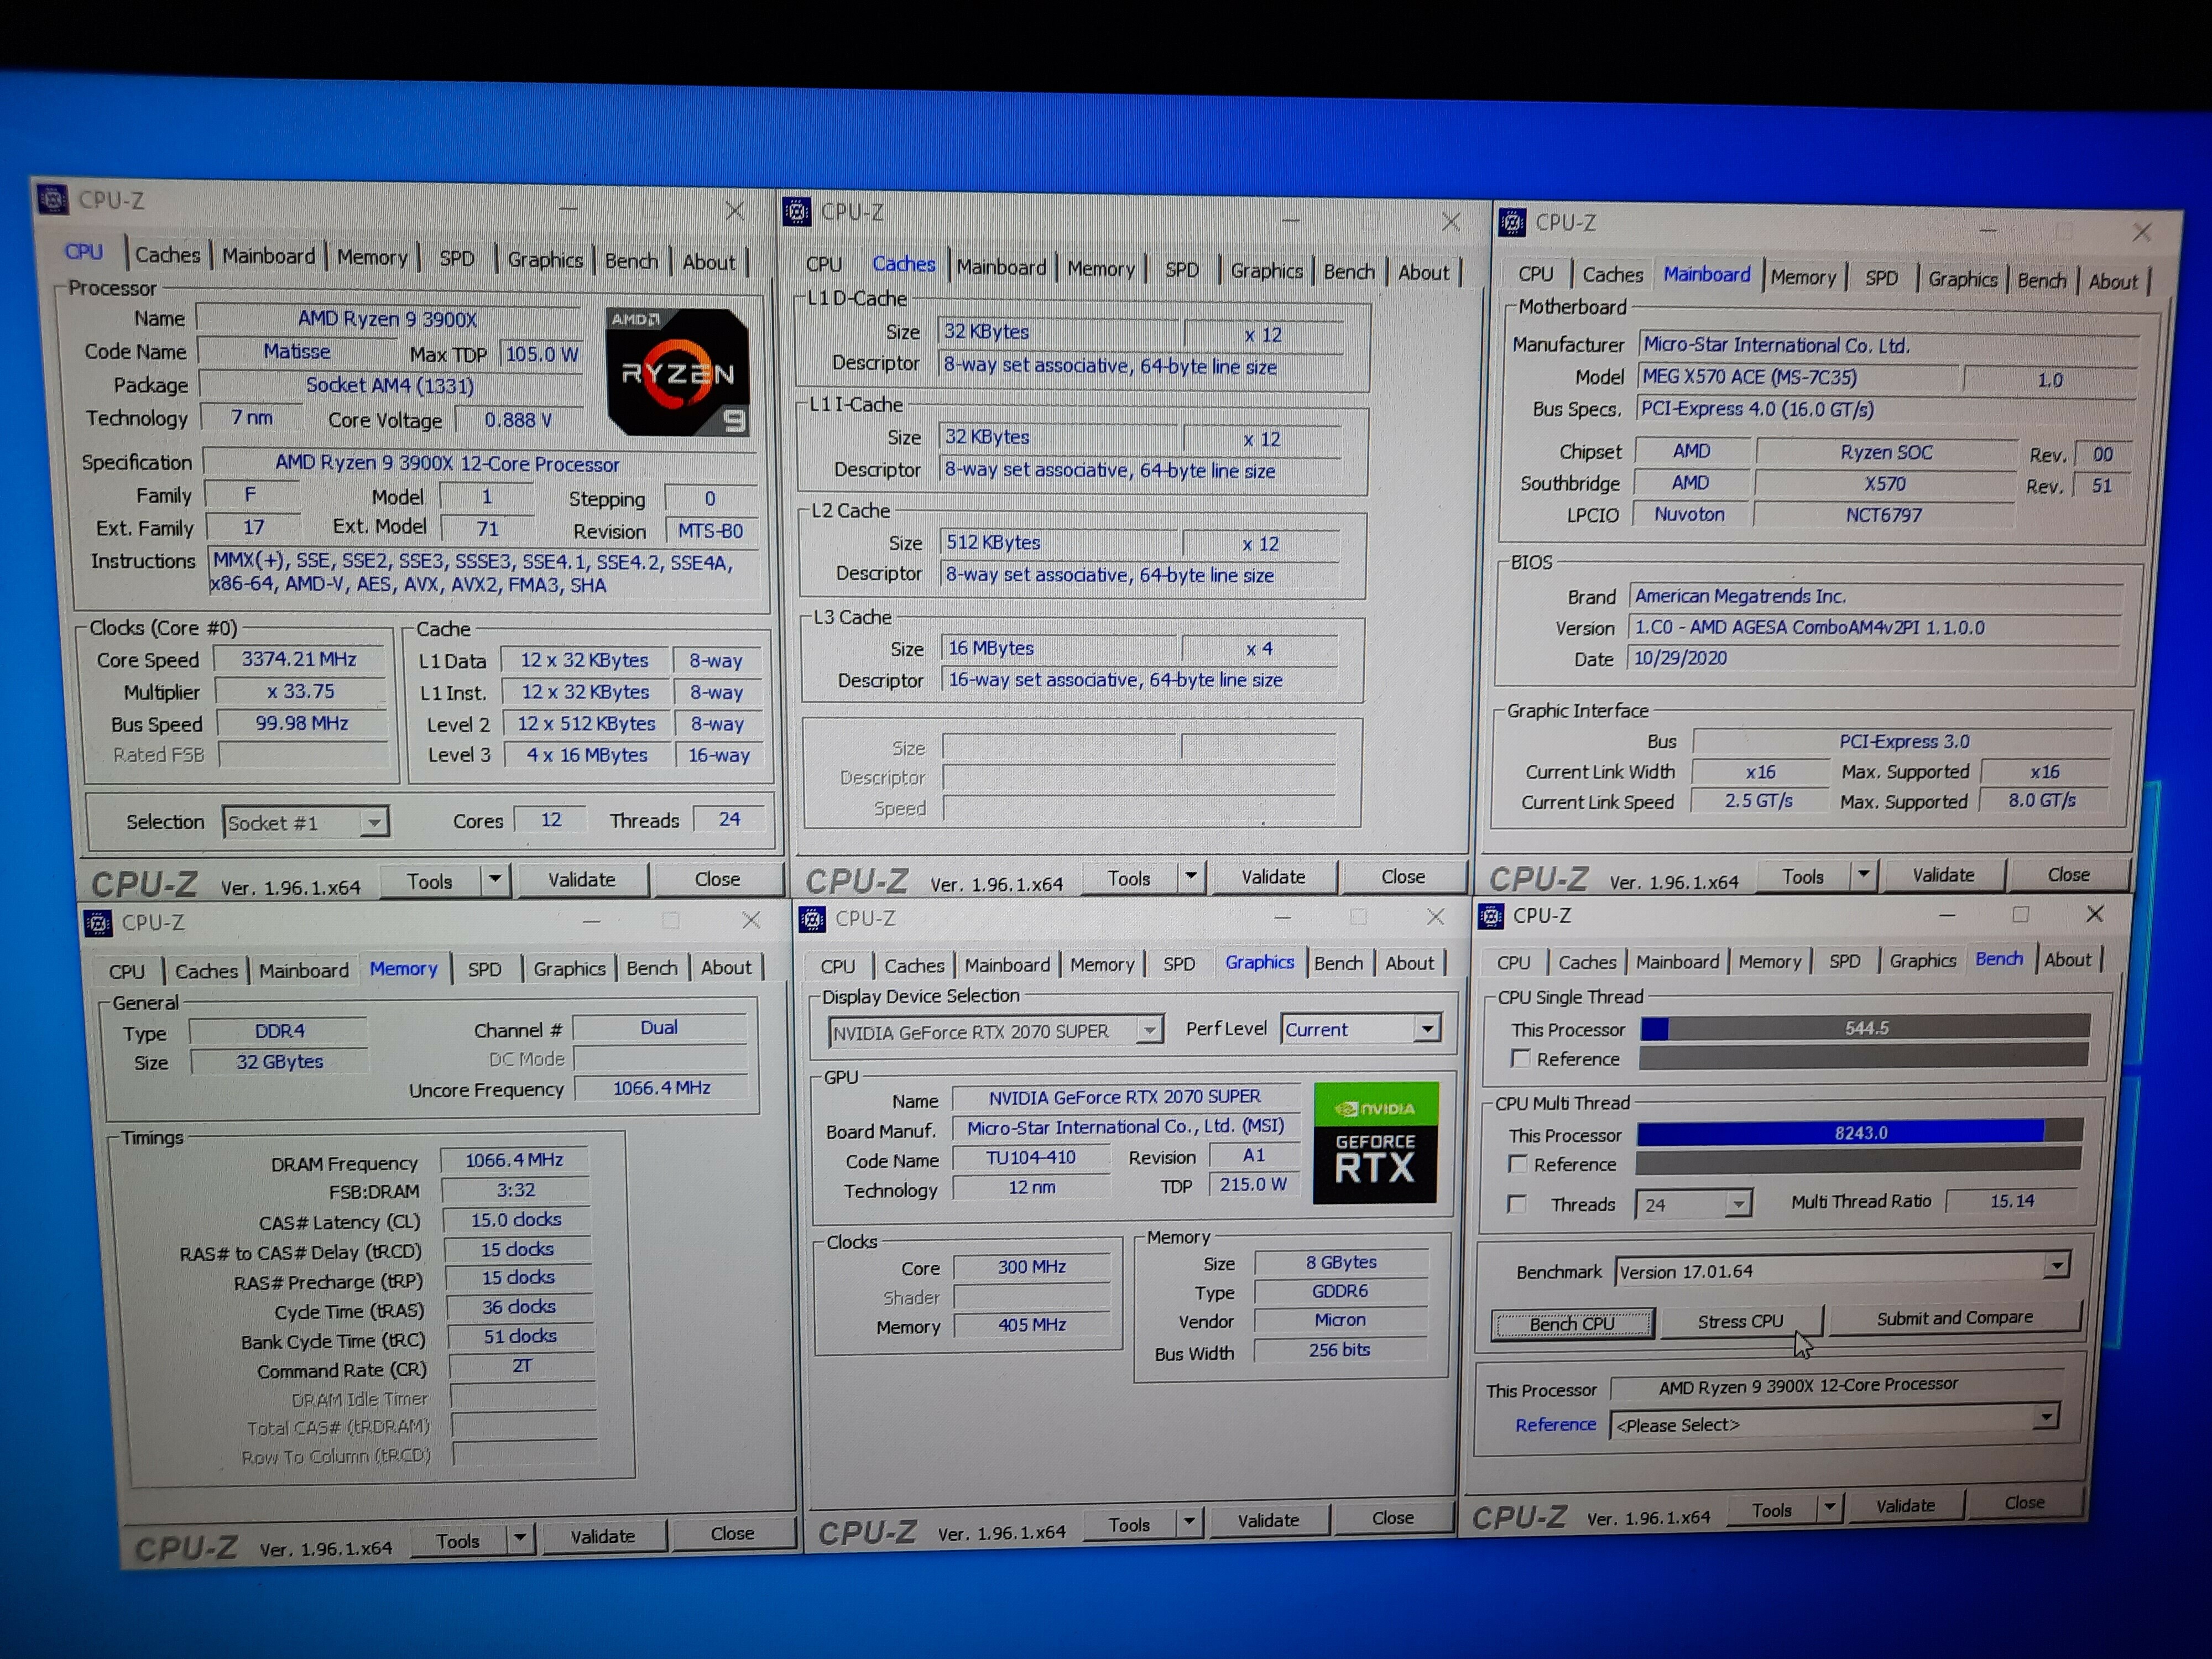Open About tab in Memory window
Image resolution: width=2212 pixels, height=1659 pixels.
726,968
